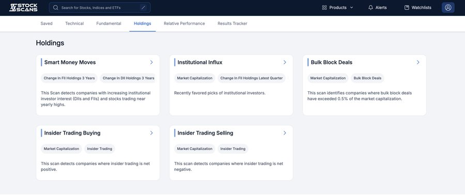Screen dimensions: 465x196
Task: Expand the Products dropdown arrow
Action: coord(352,8)
